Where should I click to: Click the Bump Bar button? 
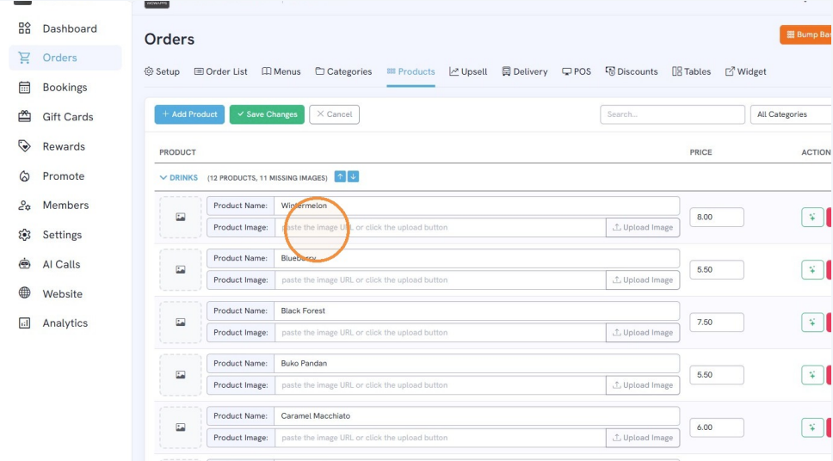806,34
